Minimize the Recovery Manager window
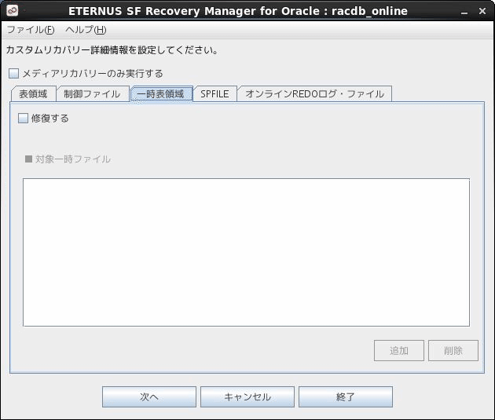This screenshot has width=495, height=420. (464, 12)
